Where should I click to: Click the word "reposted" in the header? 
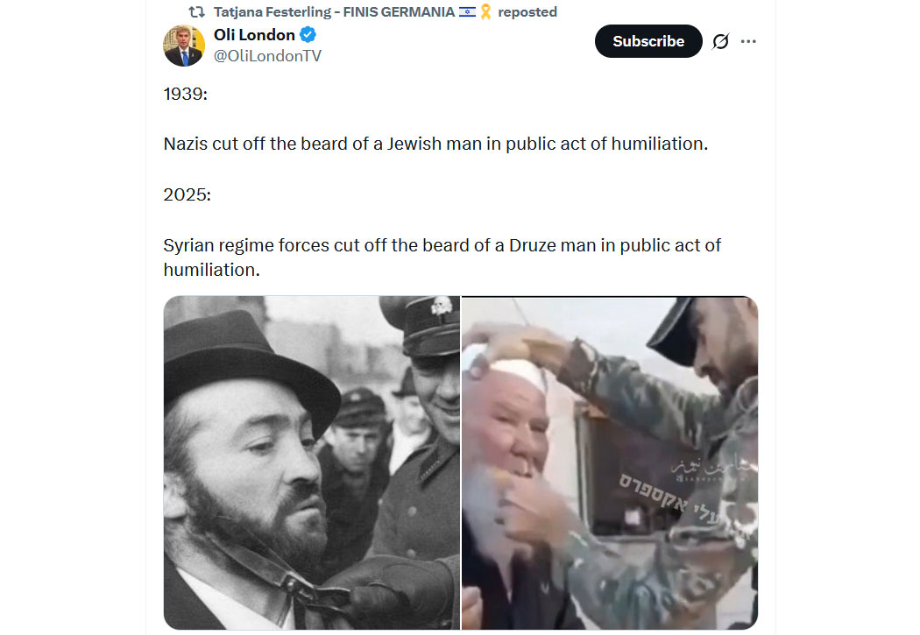pyautogui.click(x=527, y=11)
